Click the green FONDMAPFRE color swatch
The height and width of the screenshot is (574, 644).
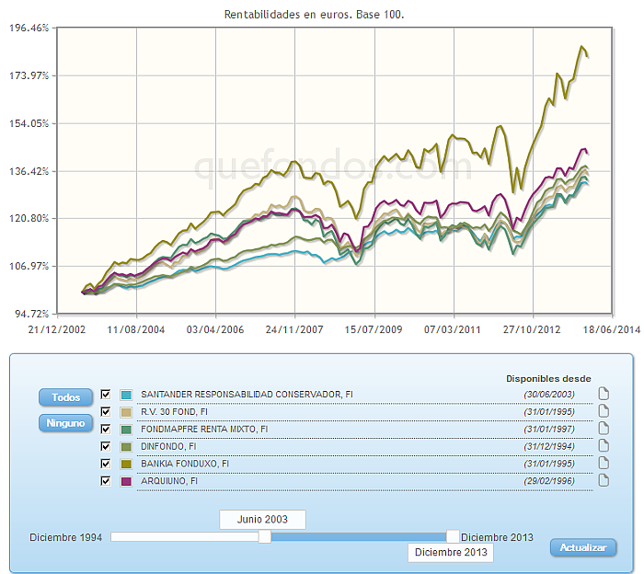pos(126,430)
